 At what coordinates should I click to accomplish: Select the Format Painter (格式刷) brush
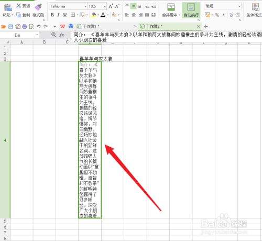tap(38, 7)
